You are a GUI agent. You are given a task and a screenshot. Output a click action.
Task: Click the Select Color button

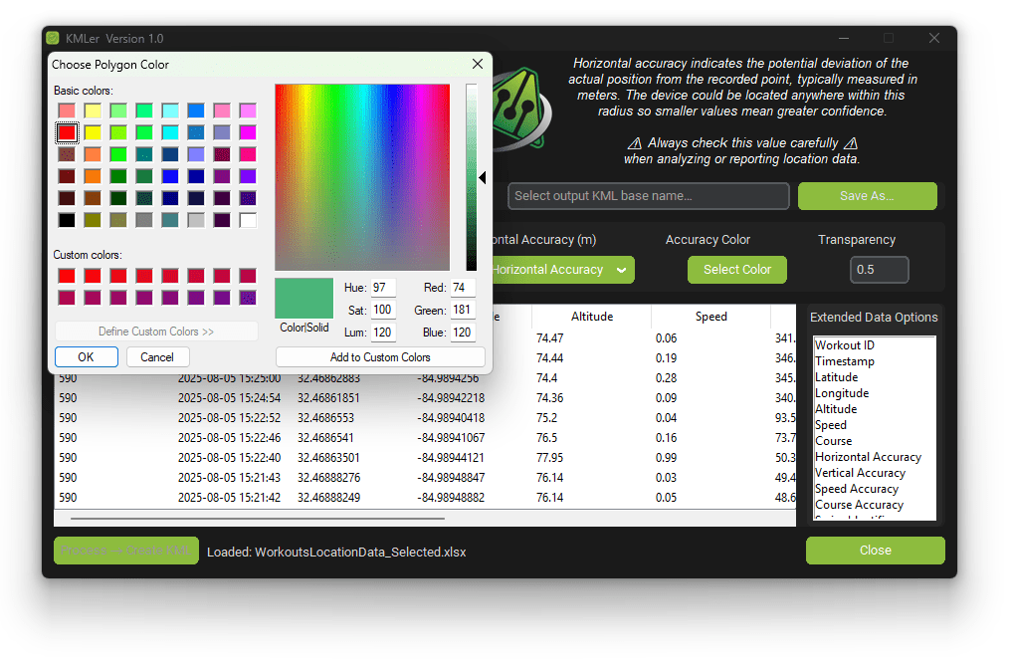click(x=736, y=270)
